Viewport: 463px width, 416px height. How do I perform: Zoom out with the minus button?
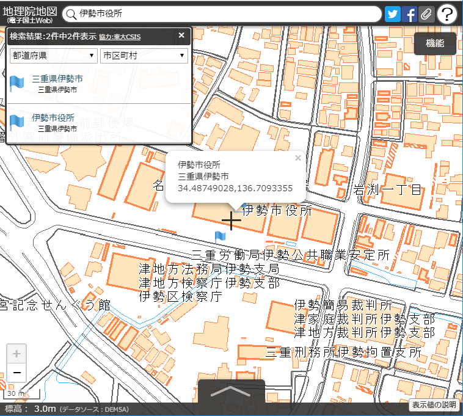click(16, 373)
